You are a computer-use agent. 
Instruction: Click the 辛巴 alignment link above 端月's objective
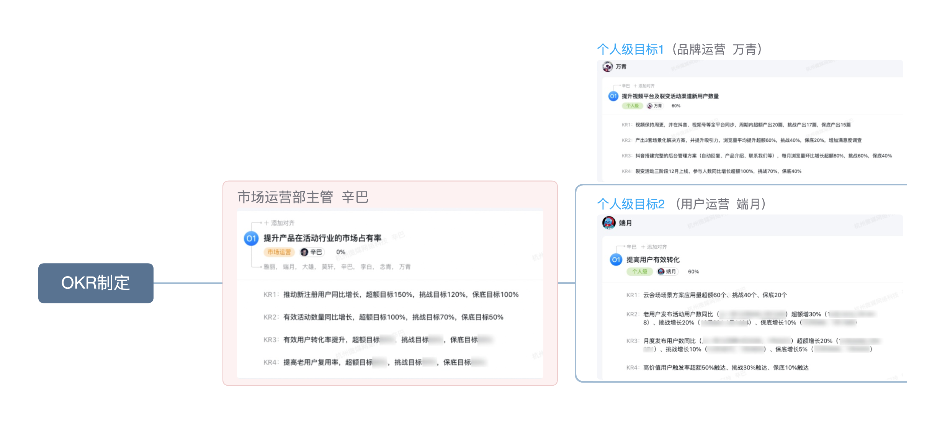[x=632, y=247]
